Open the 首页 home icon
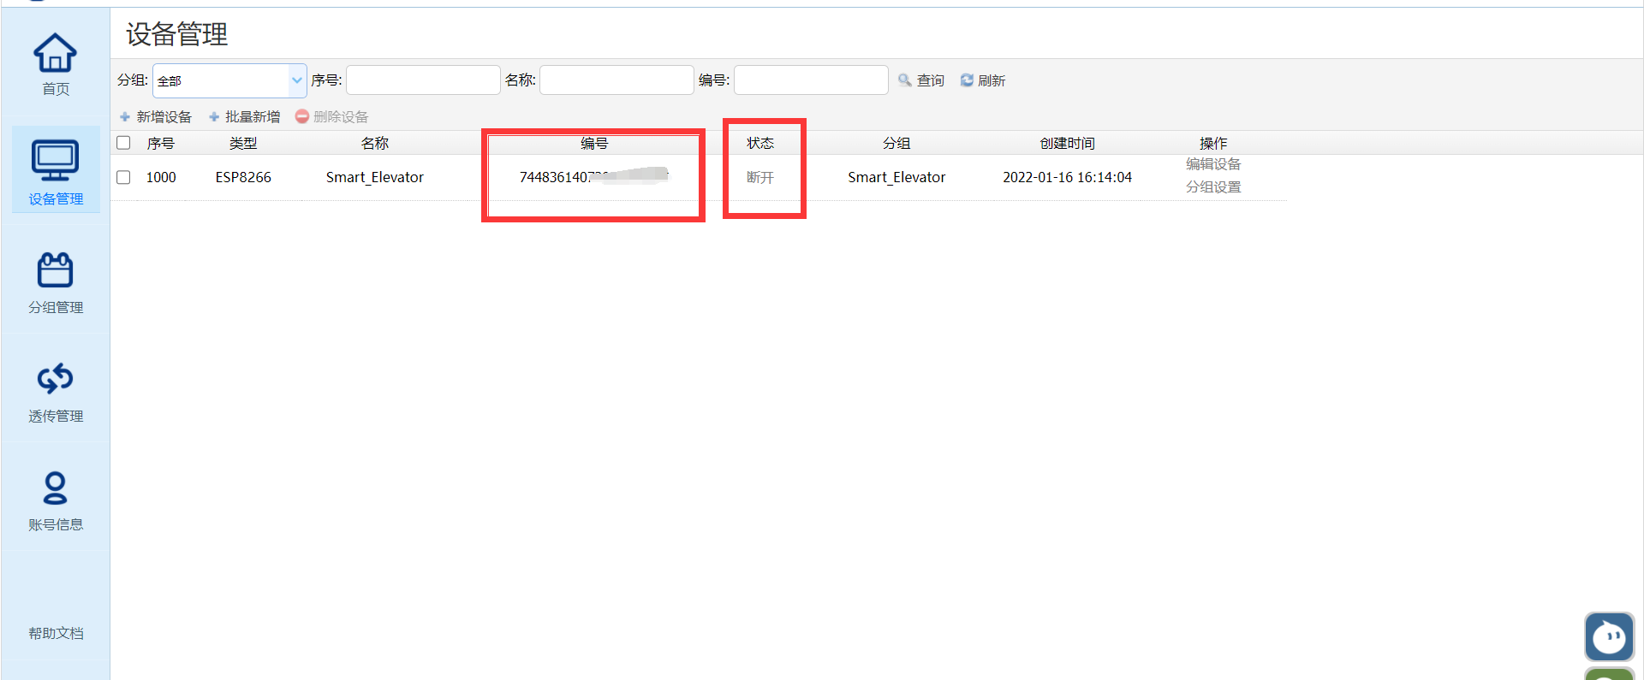 point(55,53)
